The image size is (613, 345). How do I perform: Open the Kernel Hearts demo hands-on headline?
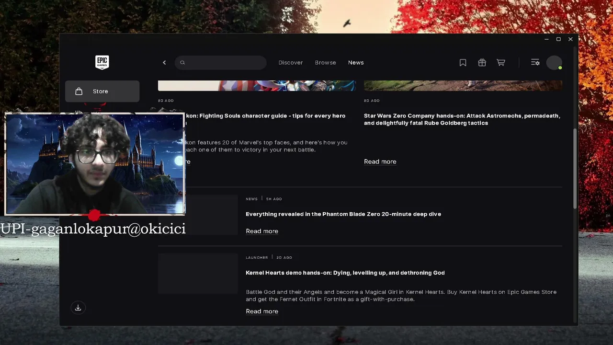[345, 273]
